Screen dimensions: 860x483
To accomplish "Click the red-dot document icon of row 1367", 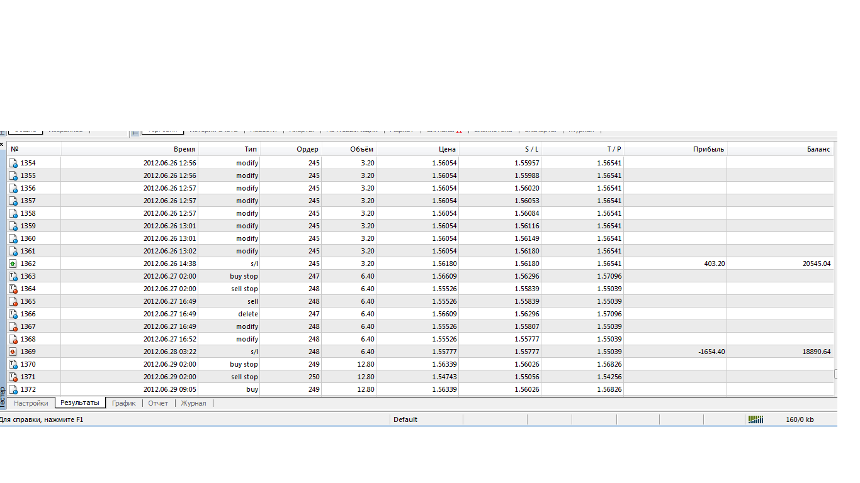I will coord(13,326).
